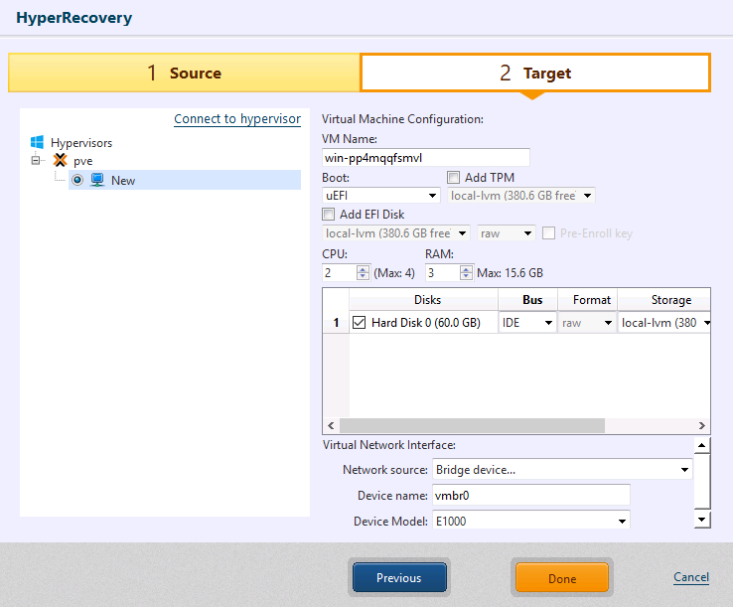
Task: Click the Cancel link
Action: [x=690, y=577]
